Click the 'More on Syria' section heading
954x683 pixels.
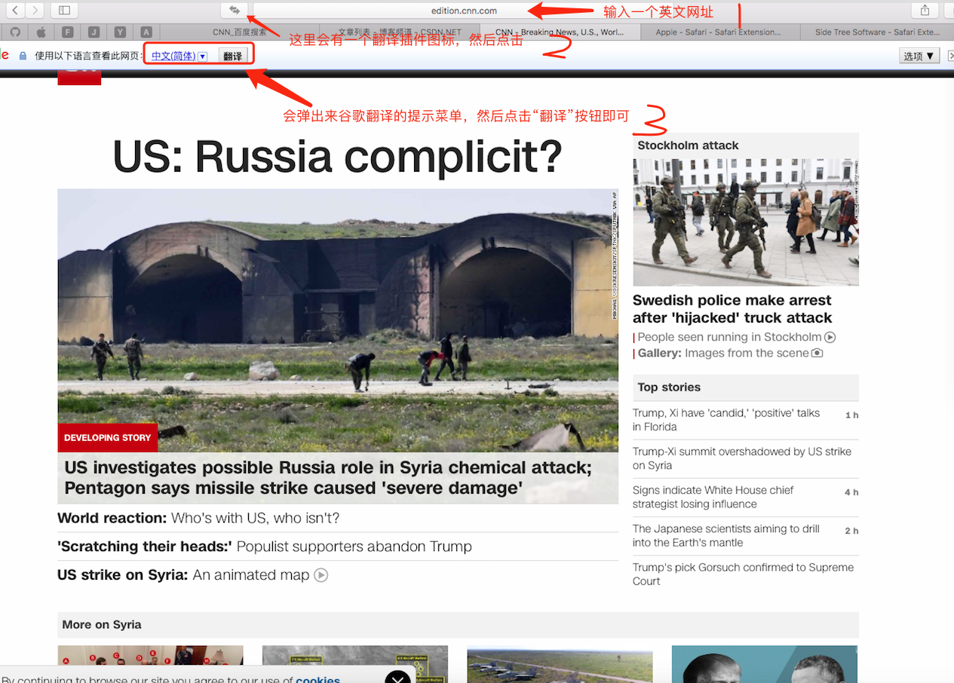click(x=102, y=624)
